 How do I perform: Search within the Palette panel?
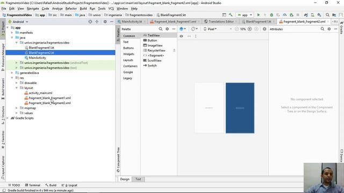[x=160, y=29]
